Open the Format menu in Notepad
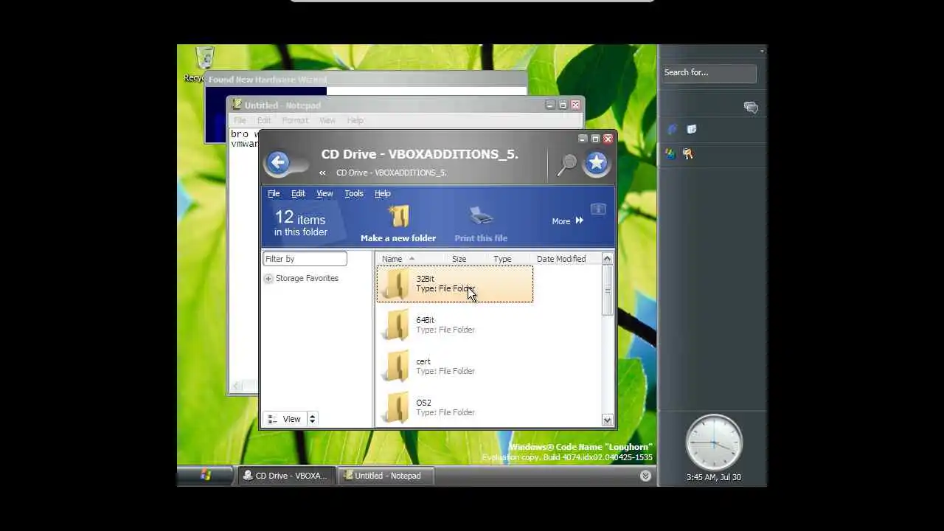944x531 pixels. (294, 120)
